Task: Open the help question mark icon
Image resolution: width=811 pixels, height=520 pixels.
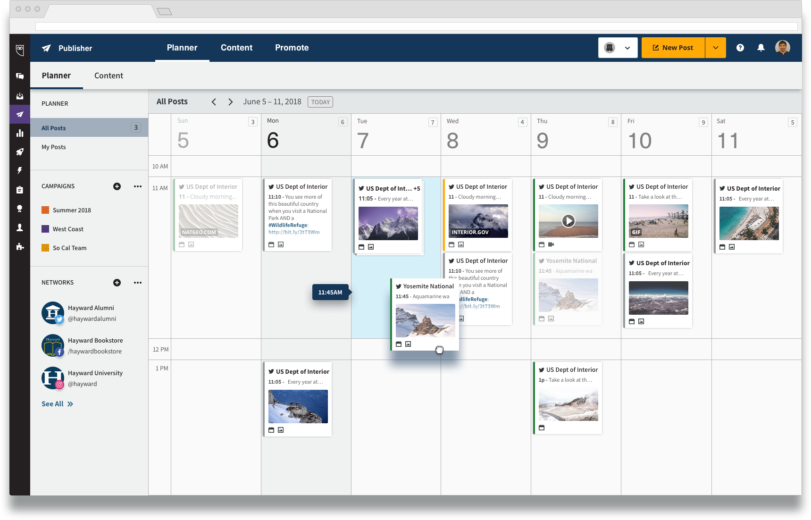Action: pyautogui.click(x=740, y=48)
